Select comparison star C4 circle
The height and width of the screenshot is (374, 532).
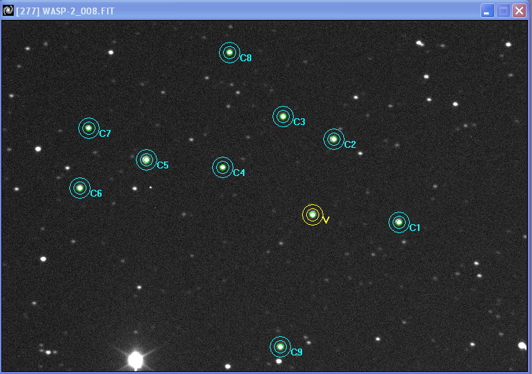(x=222, y=167)
